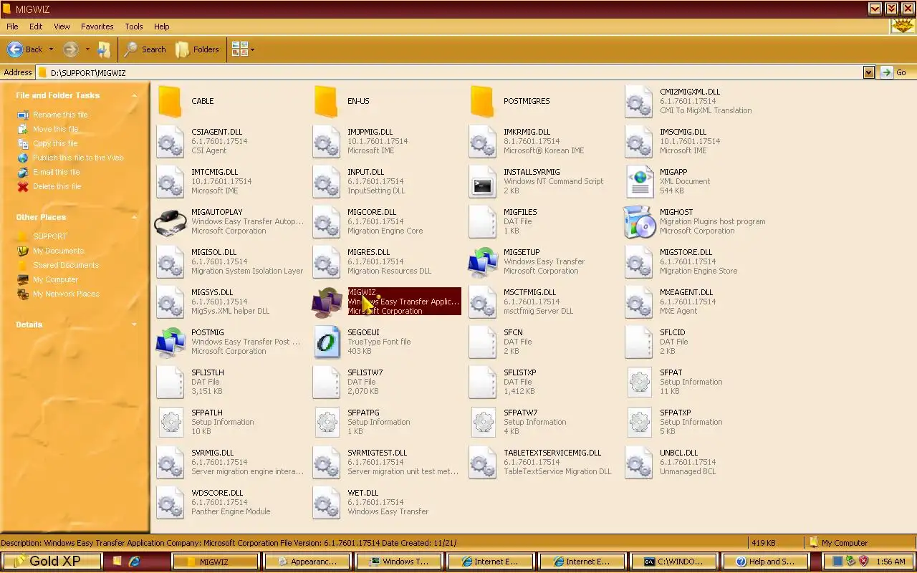Click E-mail this file link
The image size is (917, 573).
click(57, 172)
